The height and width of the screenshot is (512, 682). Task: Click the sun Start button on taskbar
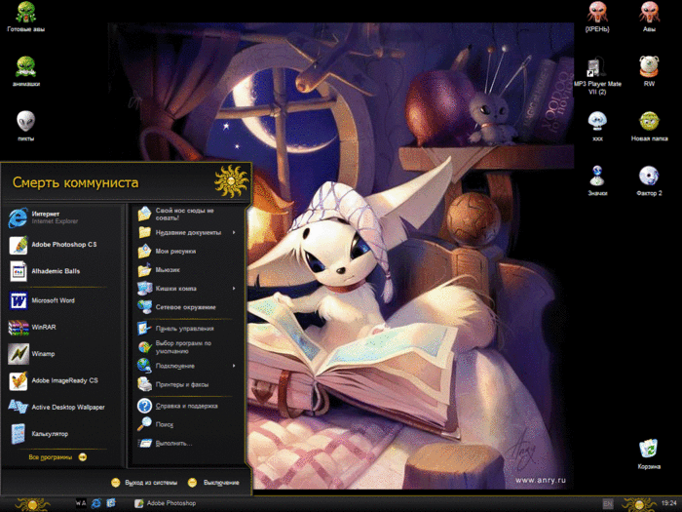(32, 504)
